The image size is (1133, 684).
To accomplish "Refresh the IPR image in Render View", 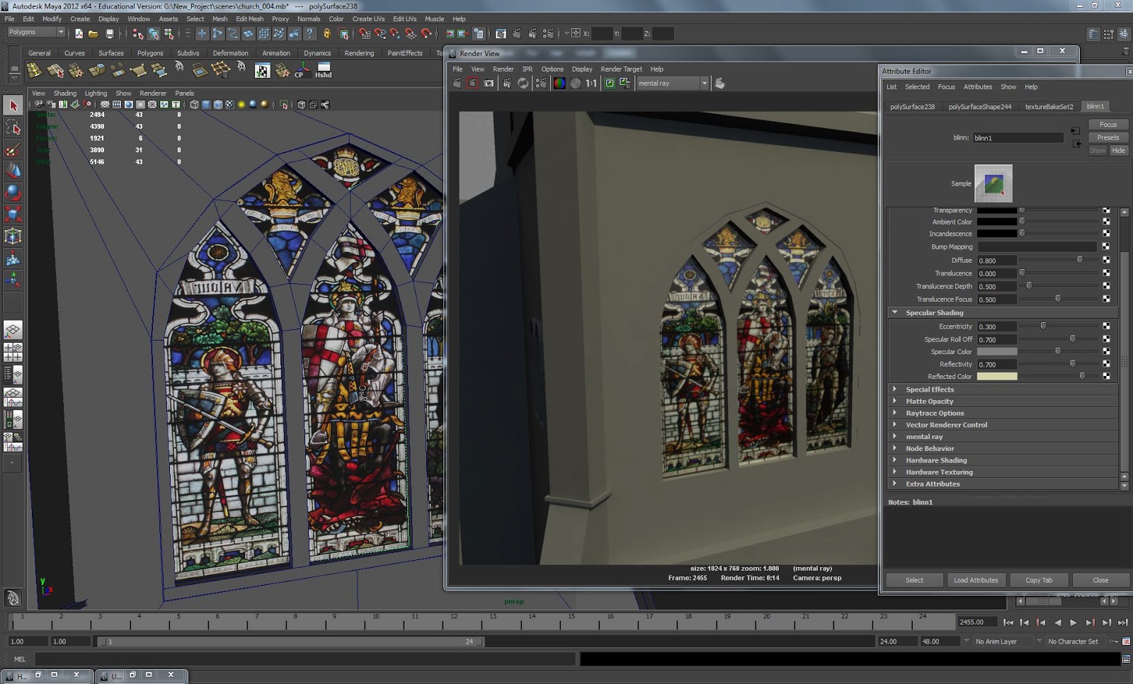I will 523,83.
